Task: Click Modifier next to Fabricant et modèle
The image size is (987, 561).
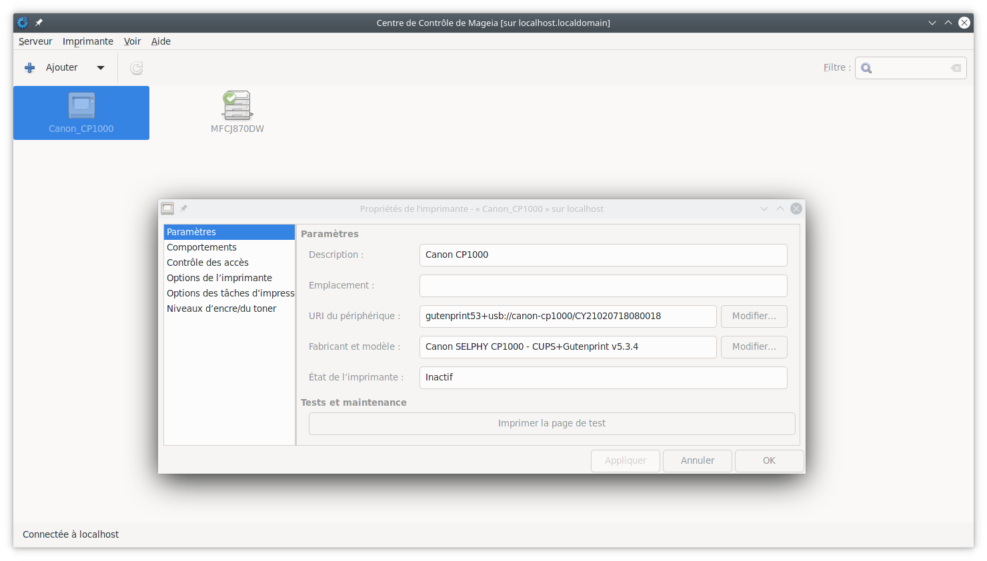Action: (754, 347)
